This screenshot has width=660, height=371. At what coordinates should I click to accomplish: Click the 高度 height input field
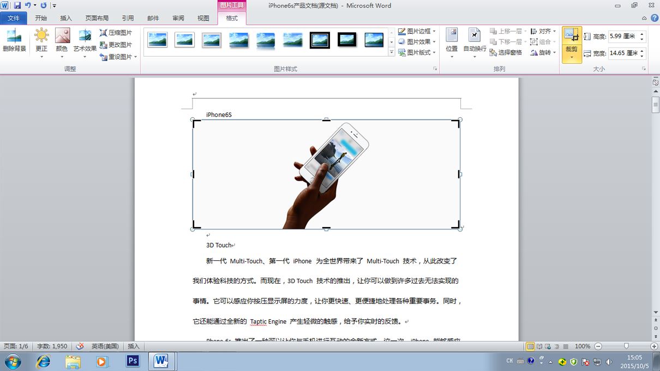(x=623, y=37)
